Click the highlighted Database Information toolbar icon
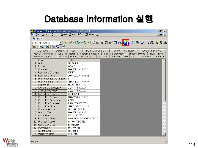Screen dimensions: 198x148 pos(126,42)
